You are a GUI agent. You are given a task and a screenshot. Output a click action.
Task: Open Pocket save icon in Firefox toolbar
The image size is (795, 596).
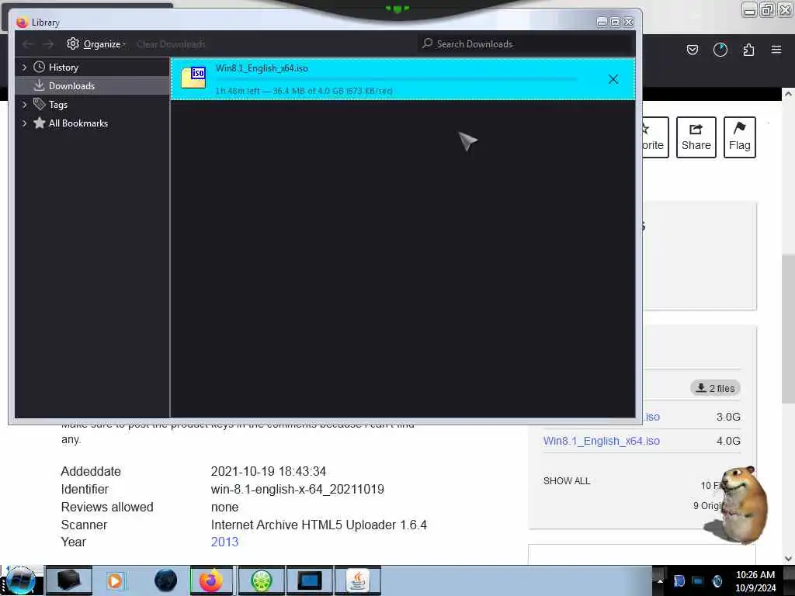click(692, 50)
